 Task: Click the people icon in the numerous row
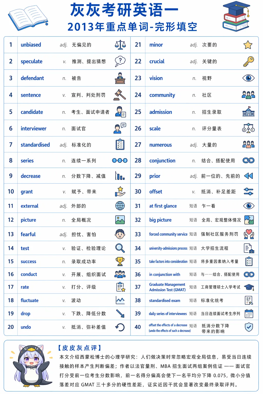pos(248,144)
